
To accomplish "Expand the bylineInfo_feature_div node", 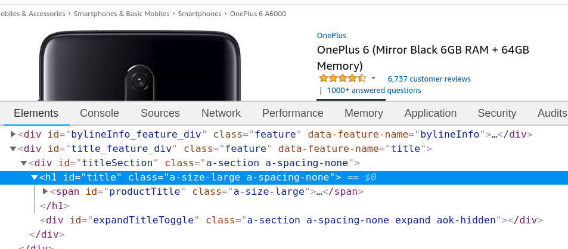I will [14, 134].
